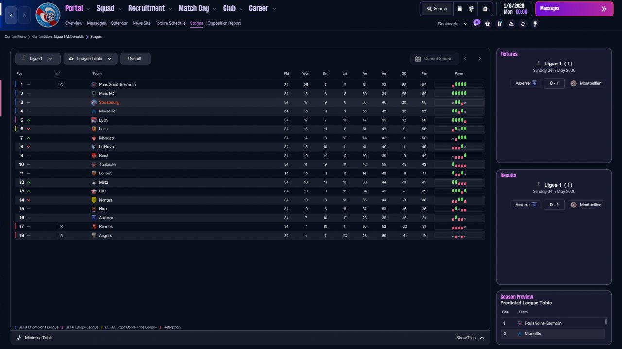The height and width of the screenshot is (349, 622).
Task: Click the trophy icon in the bookmarks bar
Action: (535, 24)
